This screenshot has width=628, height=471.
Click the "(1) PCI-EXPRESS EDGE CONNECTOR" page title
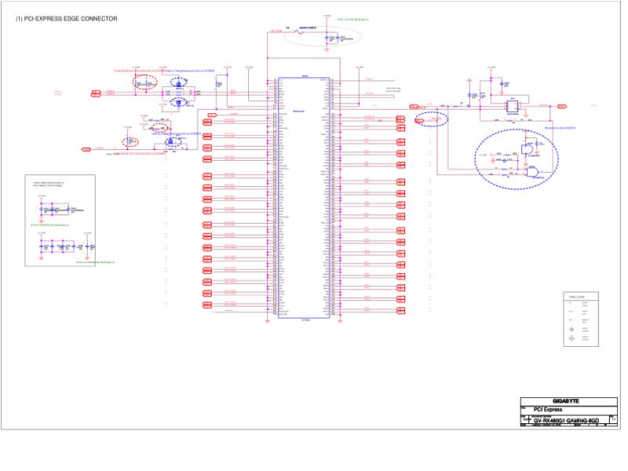(67, 19)
